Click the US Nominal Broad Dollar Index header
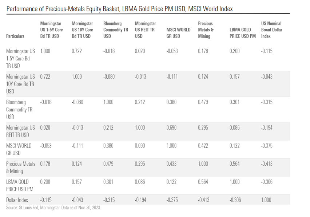This screenshot has width=310, height=217. (x=271, y=30)
